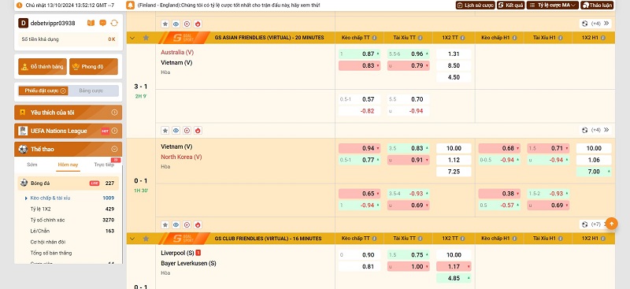Toggle favorite star under Vietnam vs North Korea
630x289 pixels.
click(x=165, y=224)
